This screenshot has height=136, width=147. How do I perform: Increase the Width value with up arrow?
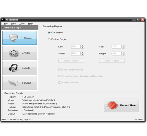click(82, 53)
